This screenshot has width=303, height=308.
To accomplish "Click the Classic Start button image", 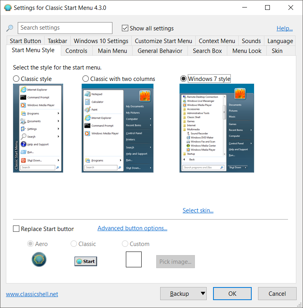I will tap(86, 261).
